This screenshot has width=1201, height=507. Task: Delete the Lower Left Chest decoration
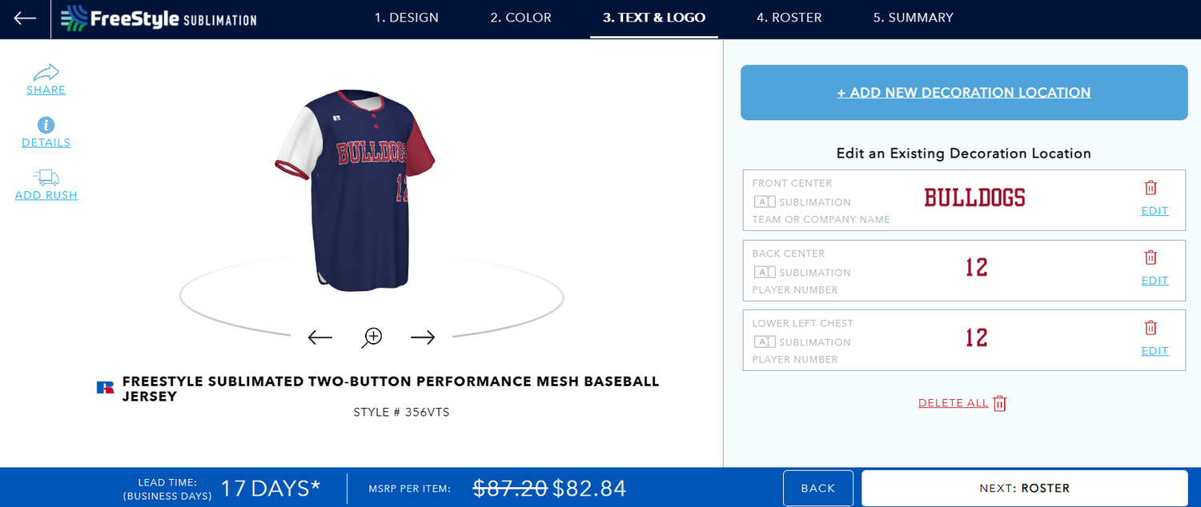point(1151,328)
